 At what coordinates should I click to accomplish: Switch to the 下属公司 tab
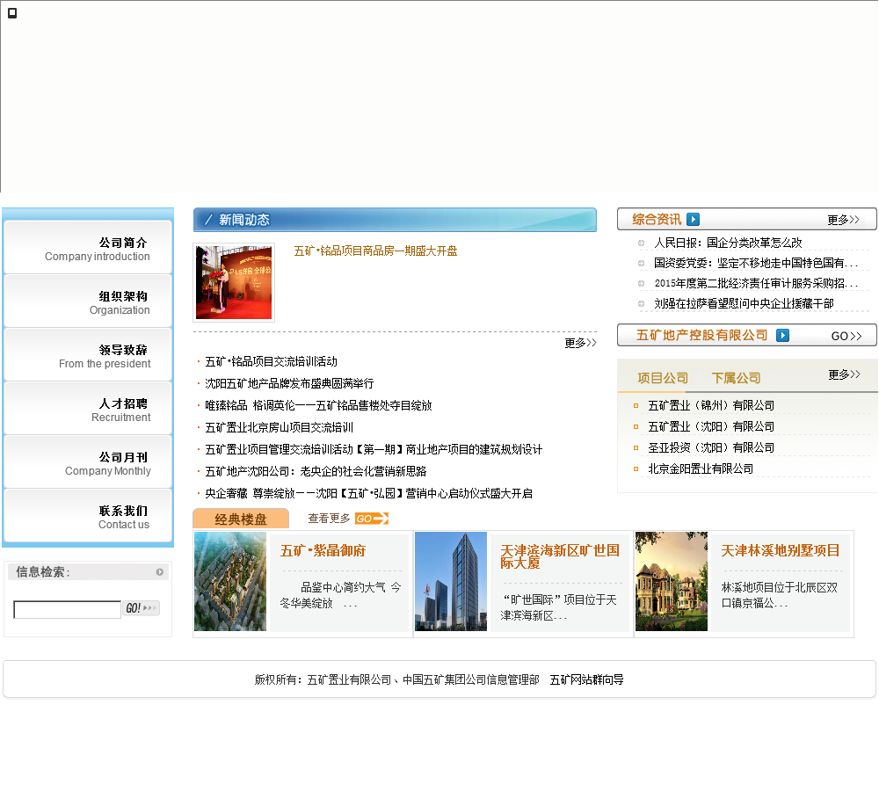click(736, 378)
